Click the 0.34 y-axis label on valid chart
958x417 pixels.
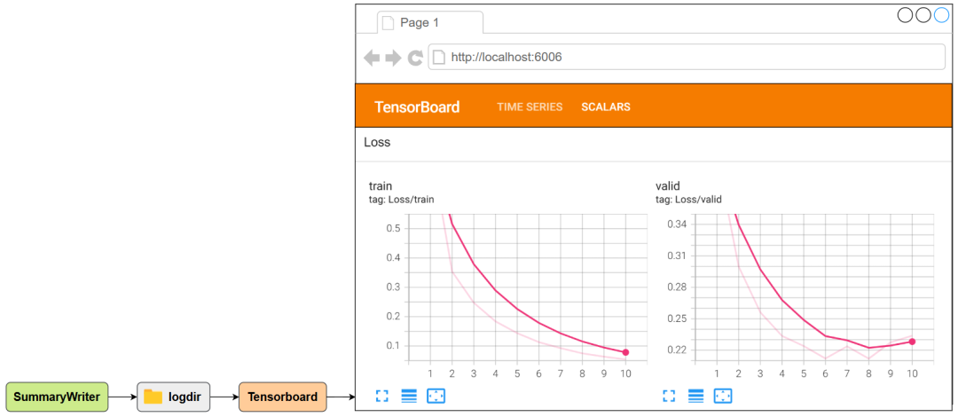pos(677,224)
